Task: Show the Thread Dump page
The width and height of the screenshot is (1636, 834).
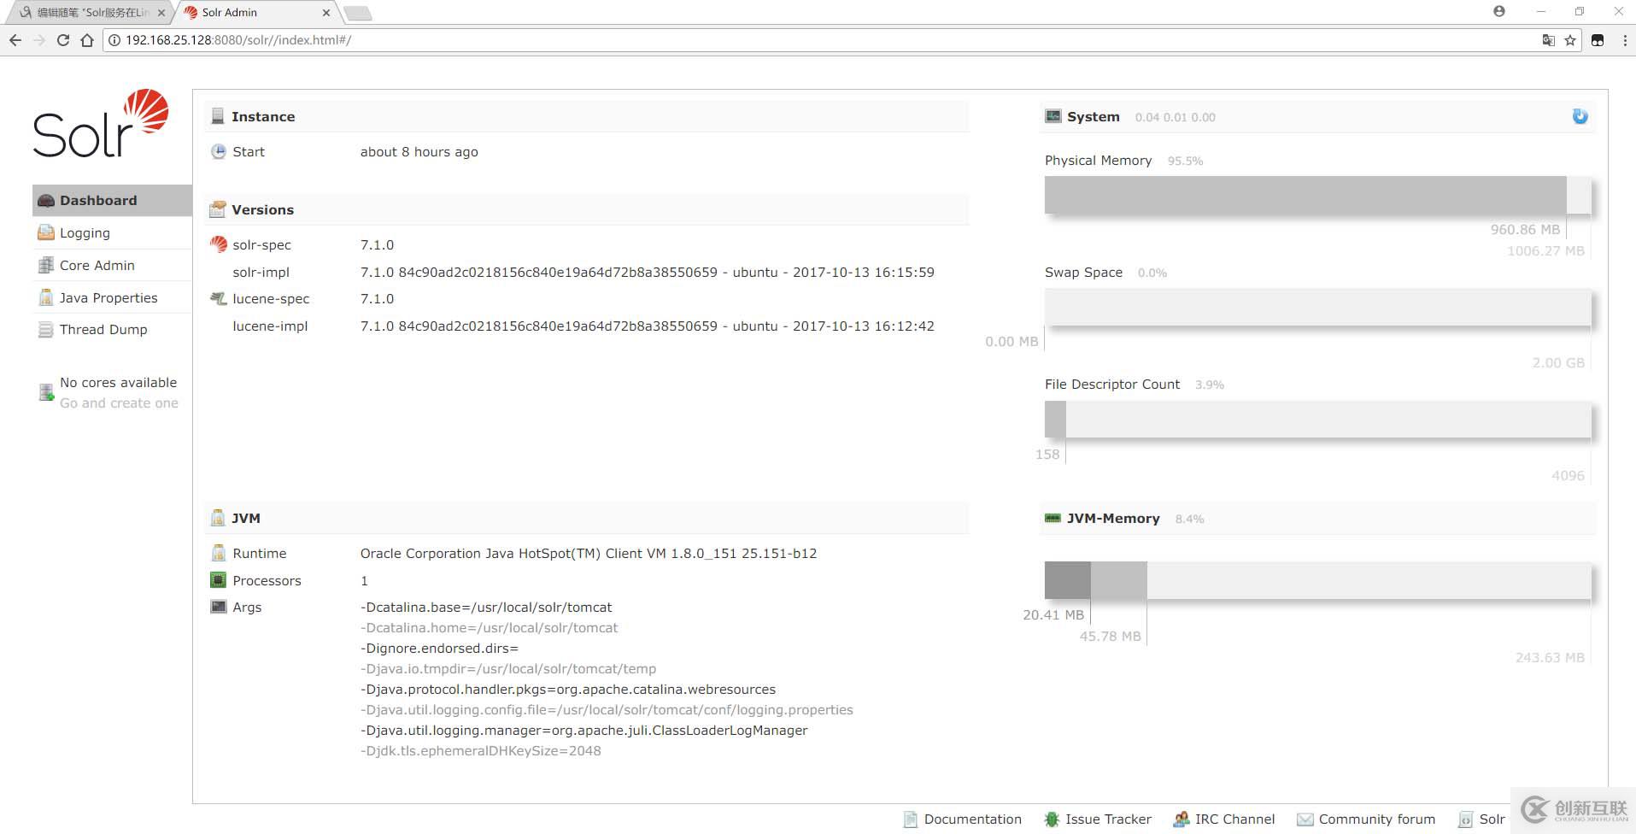Action: point(112,330)
